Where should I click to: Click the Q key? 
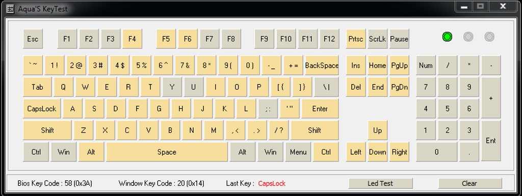tap(63, 87)
